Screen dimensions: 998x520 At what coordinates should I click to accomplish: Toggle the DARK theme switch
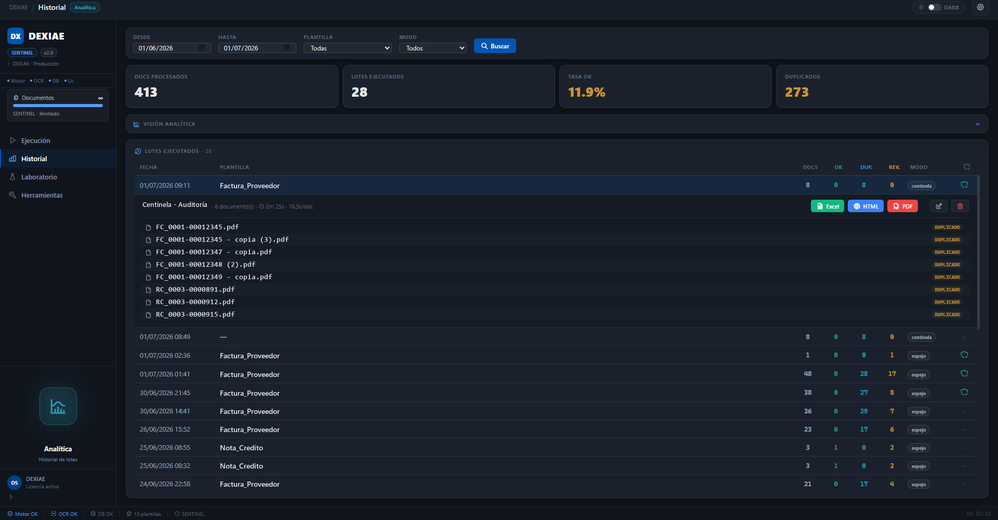pos(934,7)
